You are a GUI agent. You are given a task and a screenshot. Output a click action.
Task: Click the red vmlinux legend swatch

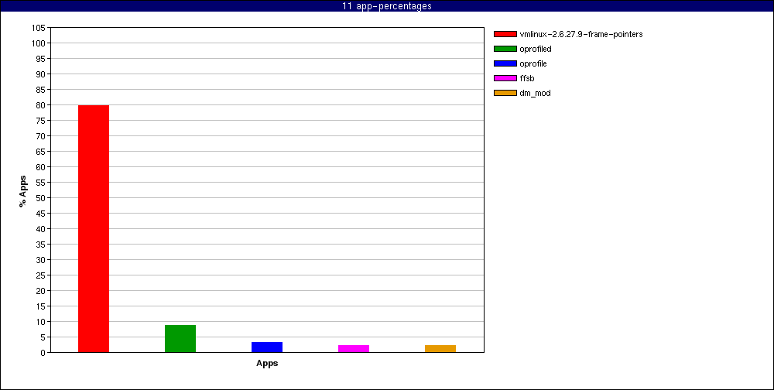click(505, 34)
